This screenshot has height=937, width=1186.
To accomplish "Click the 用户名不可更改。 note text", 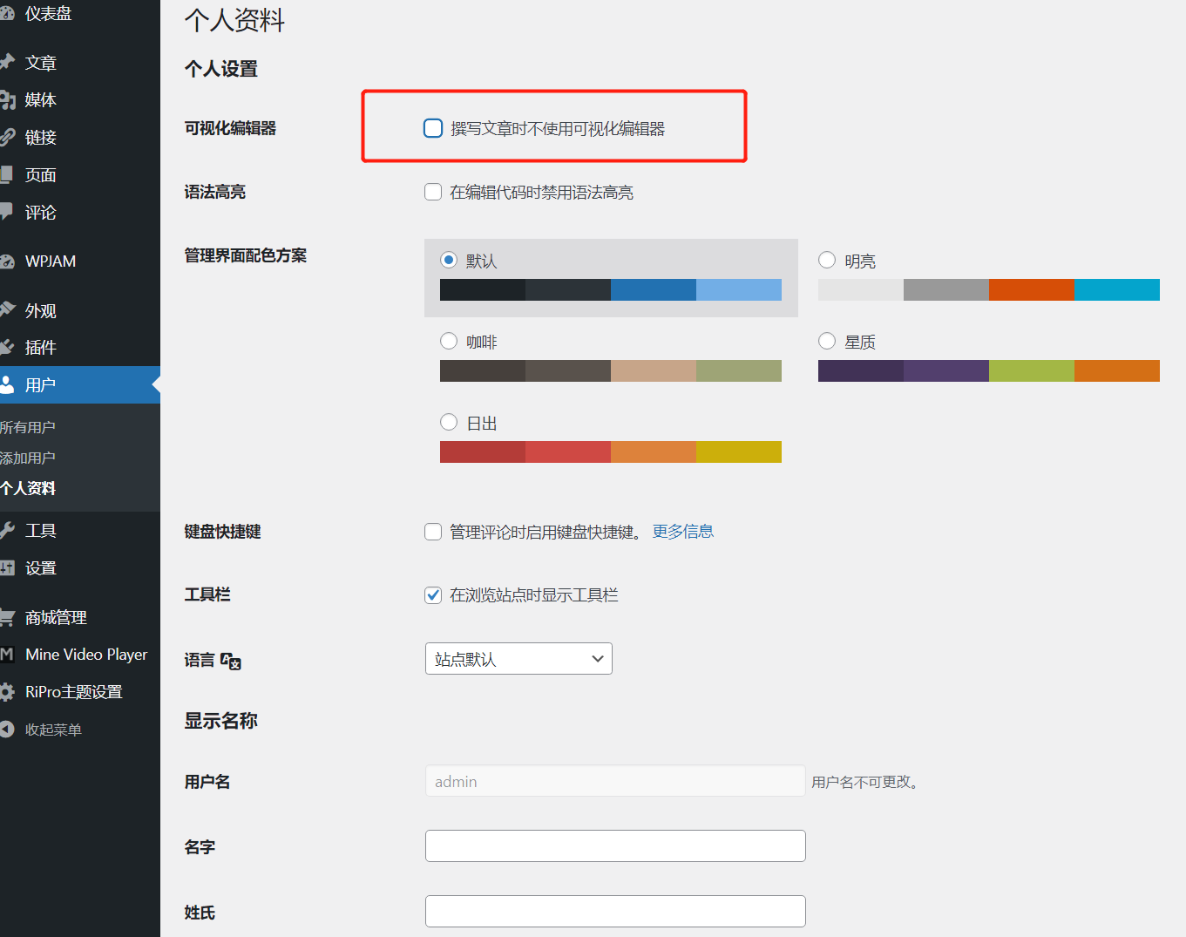I will (x=865, y=782).
